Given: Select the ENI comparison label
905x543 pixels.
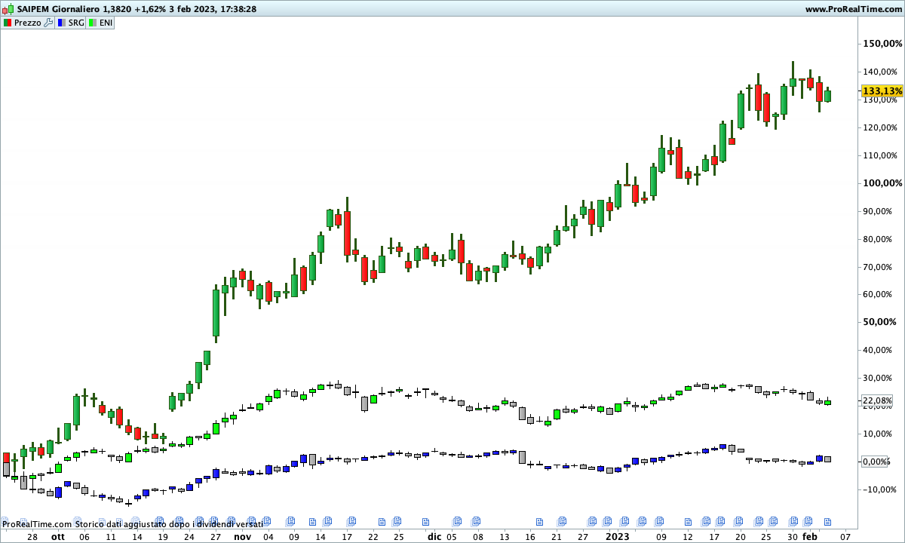Looking at the screenshot, I should point(106,23).
